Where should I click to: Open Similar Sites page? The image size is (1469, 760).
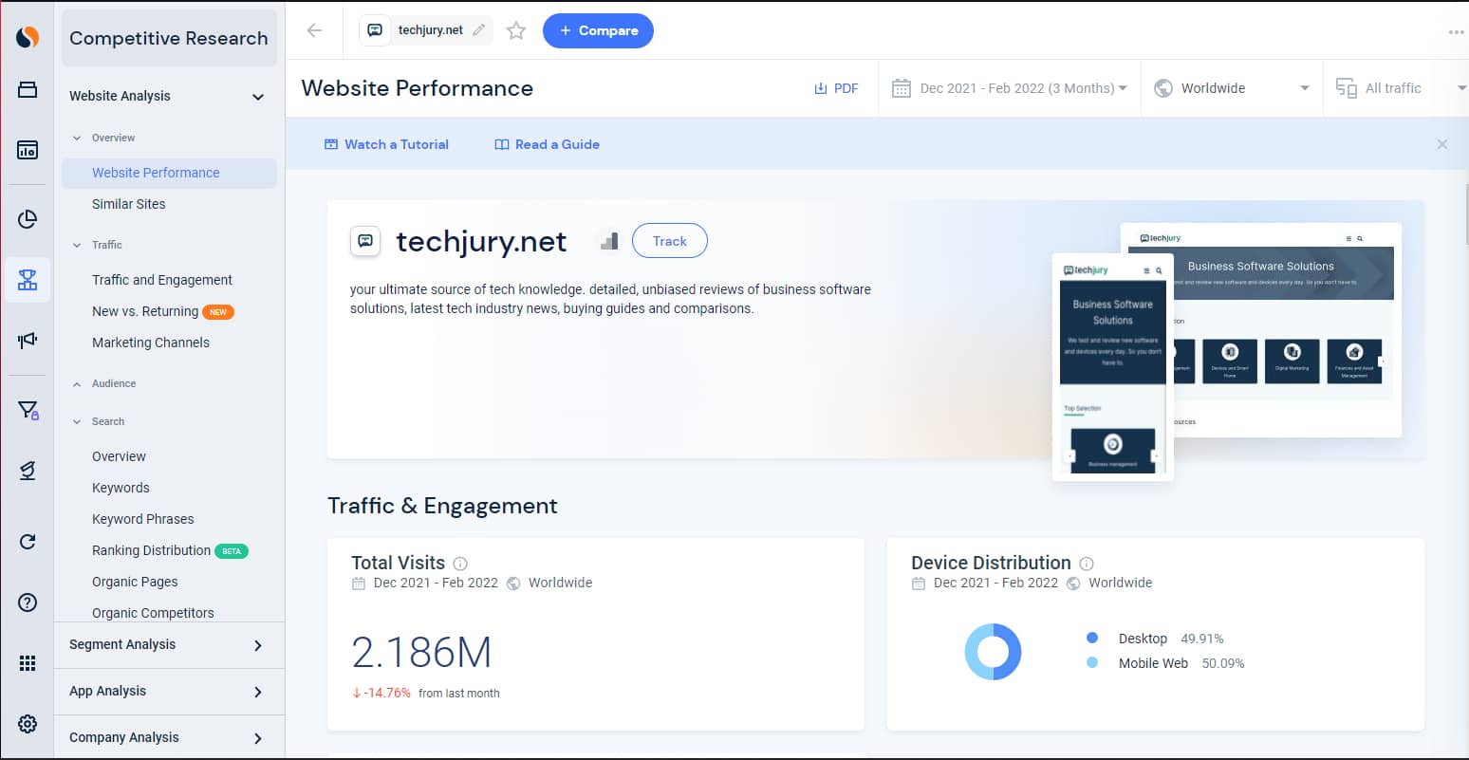[x=128, y=204]
